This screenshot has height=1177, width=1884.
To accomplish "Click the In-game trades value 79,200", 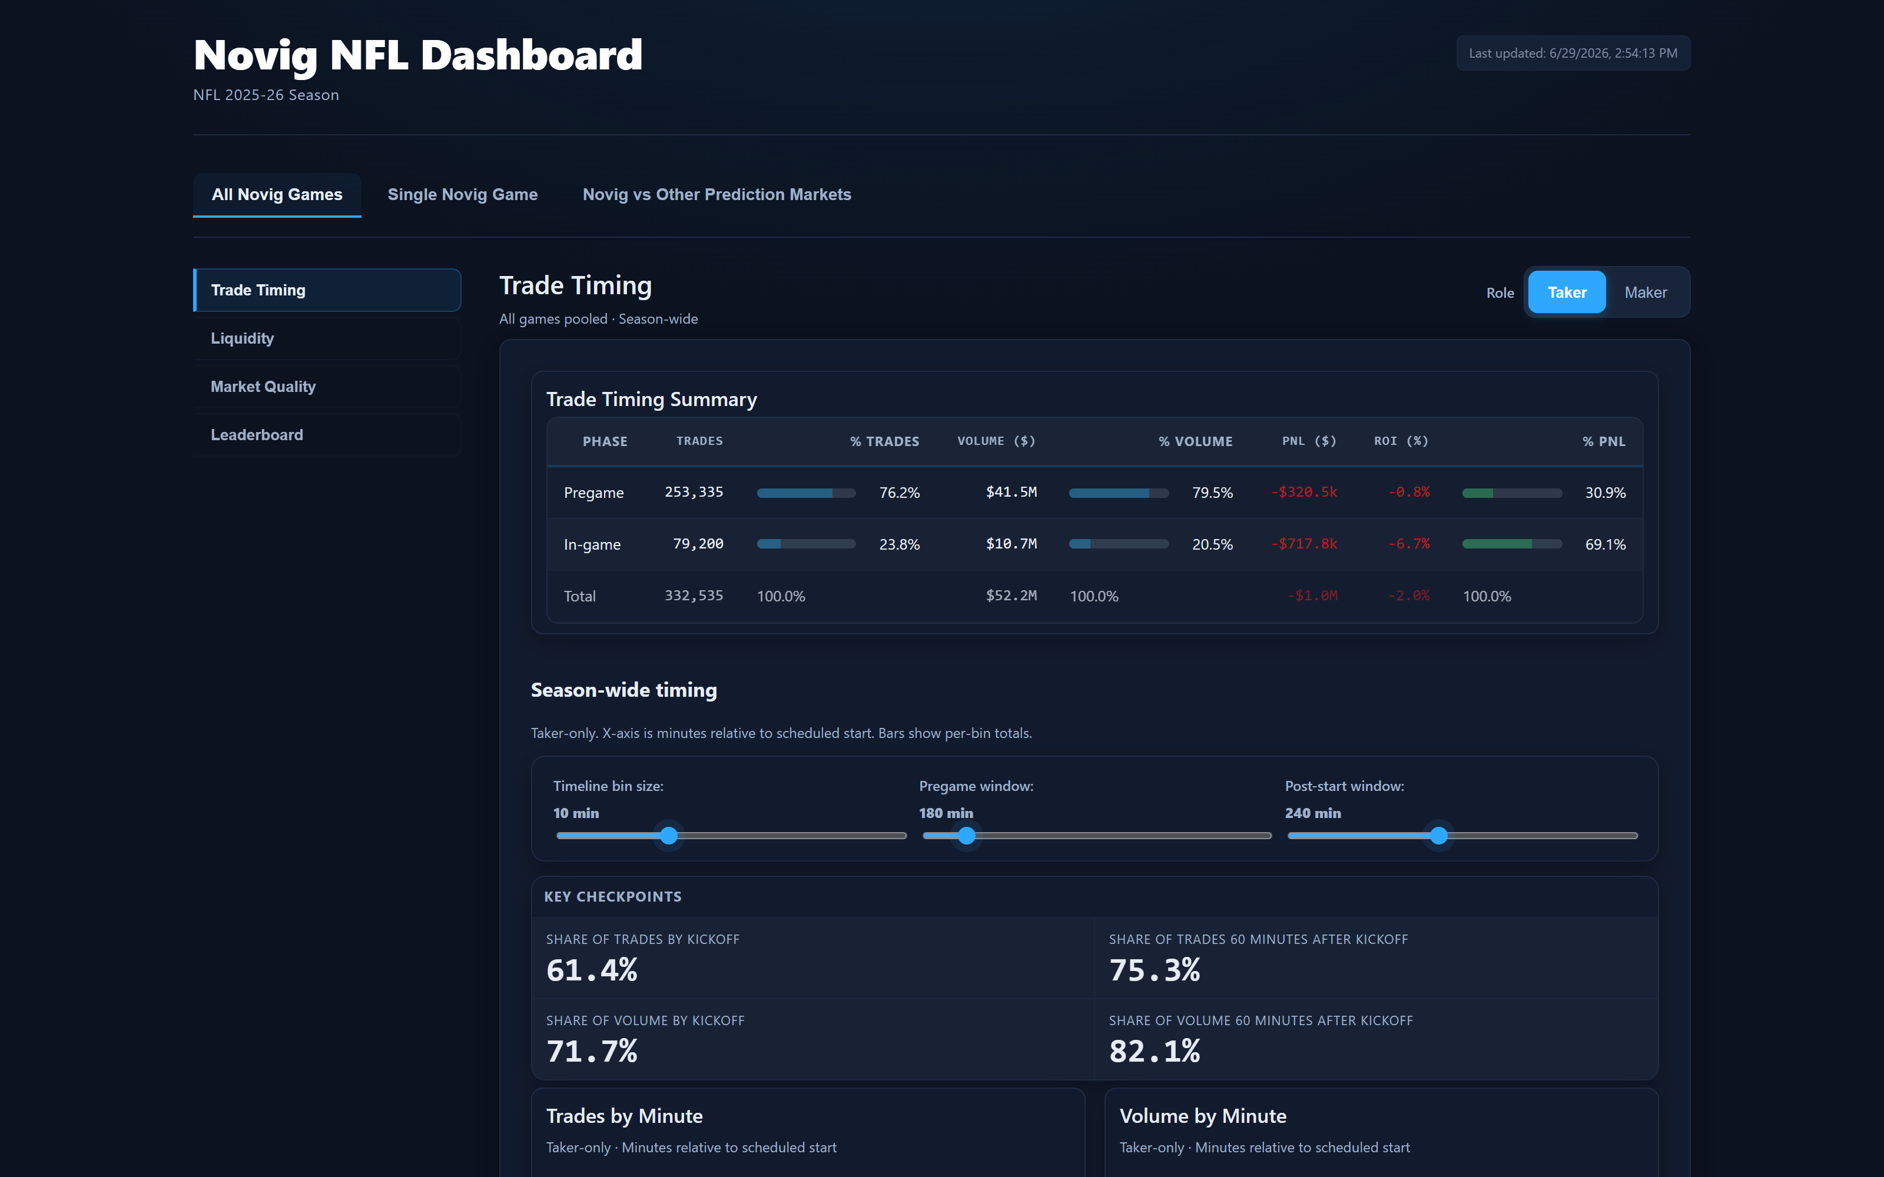I will point(698,543).
